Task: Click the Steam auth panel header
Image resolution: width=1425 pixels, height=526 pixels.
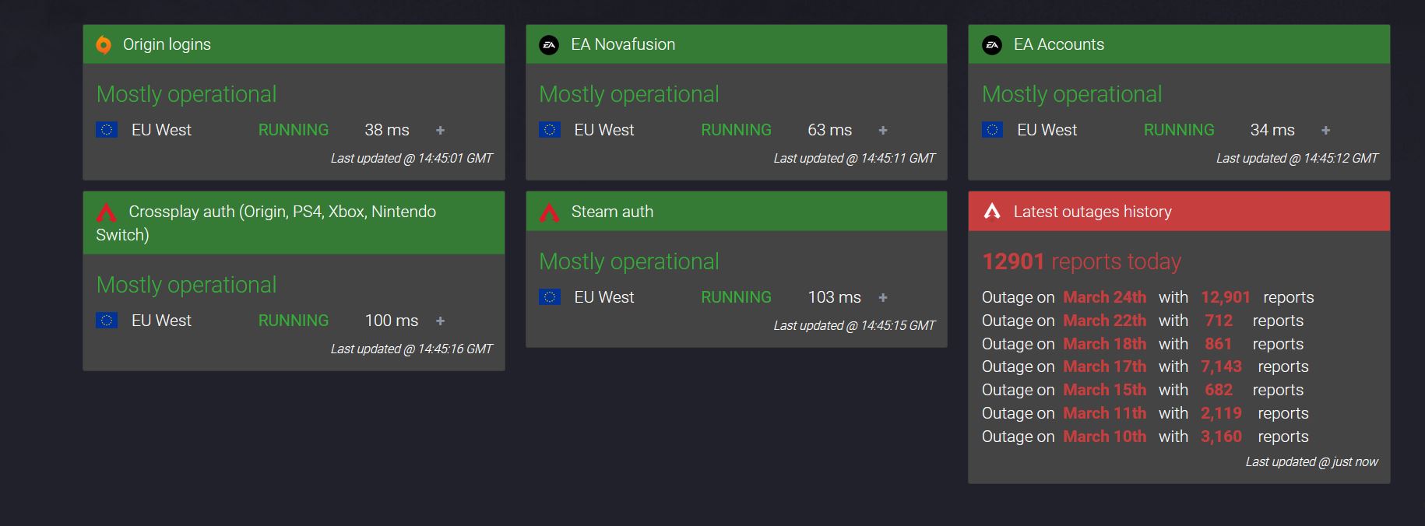Action: point(612,212)
